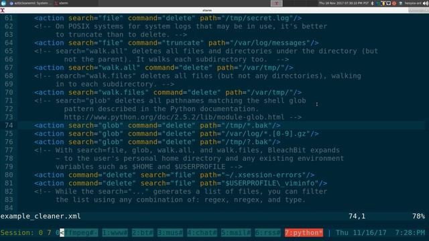
Task: Click the panel clock showing Thu 16 Nov 2017
Action: pos(344,3)
